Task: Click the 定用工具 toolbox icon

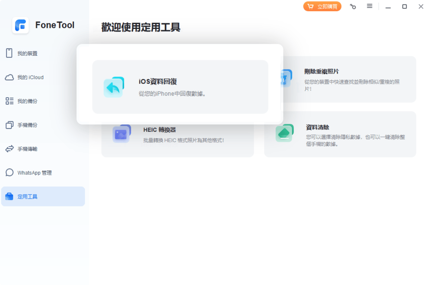Action: [x=9, y=196]
